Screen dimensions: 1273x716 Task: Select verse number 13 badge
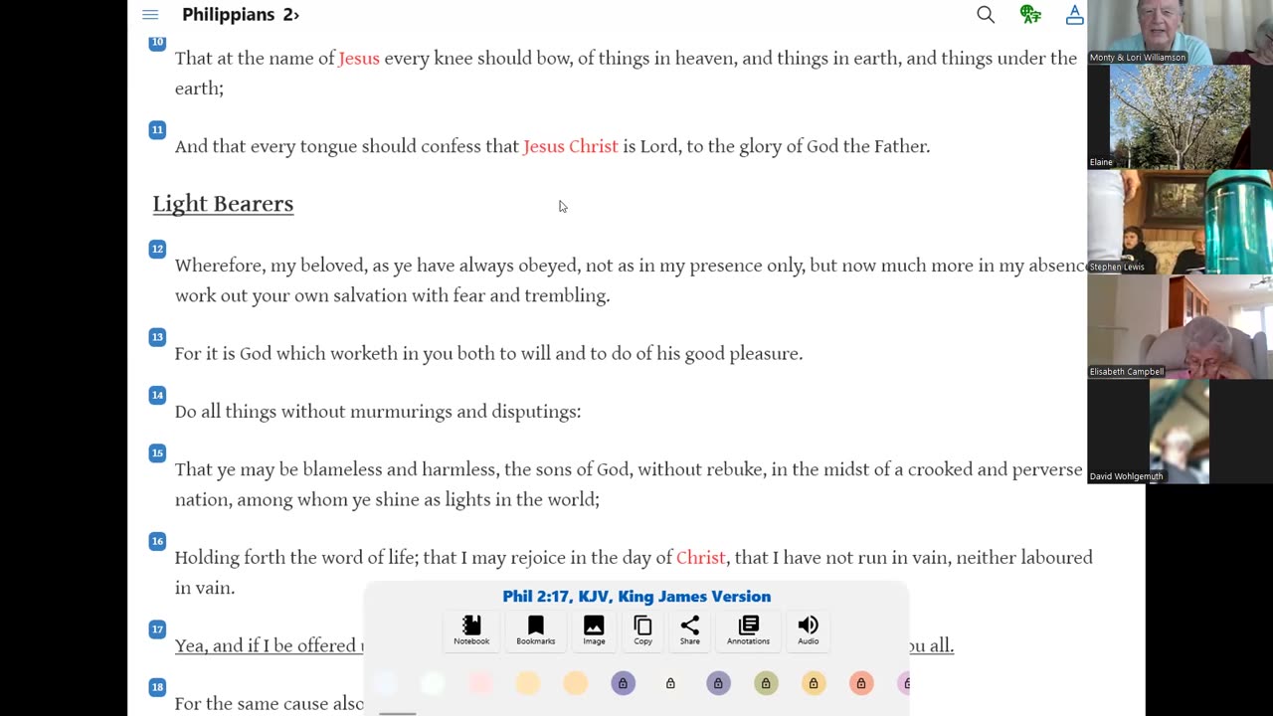tap(157, 337)
